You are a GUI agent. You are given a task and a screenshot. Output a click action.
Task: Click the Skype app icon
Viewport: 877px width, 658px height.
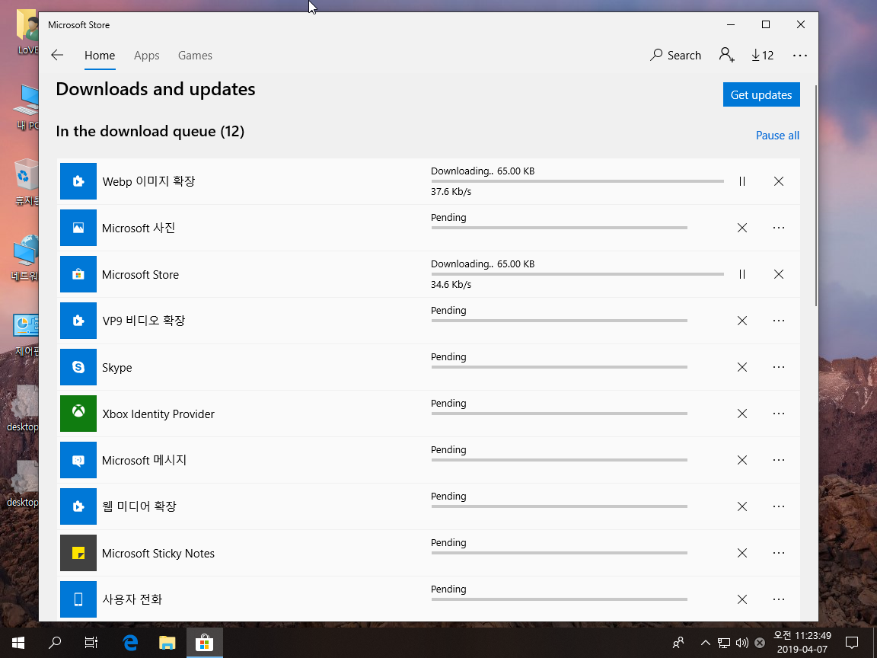point(78,367)
